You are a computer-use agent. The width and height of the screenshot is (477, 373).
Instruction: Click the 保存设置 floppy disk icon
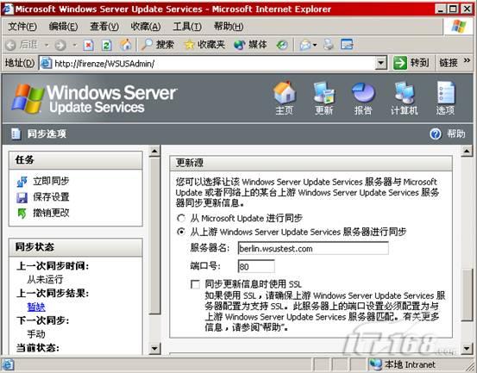[x=22, y=197]
